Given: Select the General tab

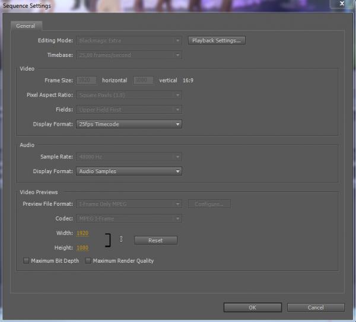Looking at the screenshot, I should [26, 25].
